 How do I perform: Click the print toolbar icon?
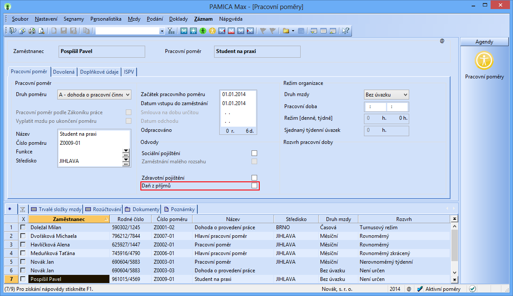tap(32, 31)
